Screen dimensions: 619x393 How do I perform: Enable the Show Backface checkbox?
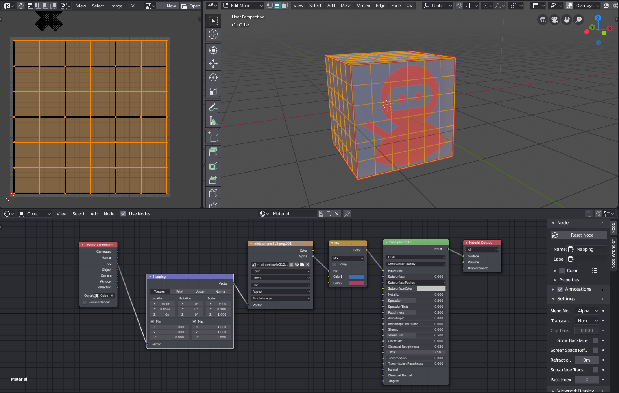coord(595,340)
